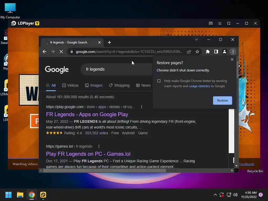Open File Explorer from taskbar
The height and width of the screenshot is (201, 268).
[x=20, y=195]
